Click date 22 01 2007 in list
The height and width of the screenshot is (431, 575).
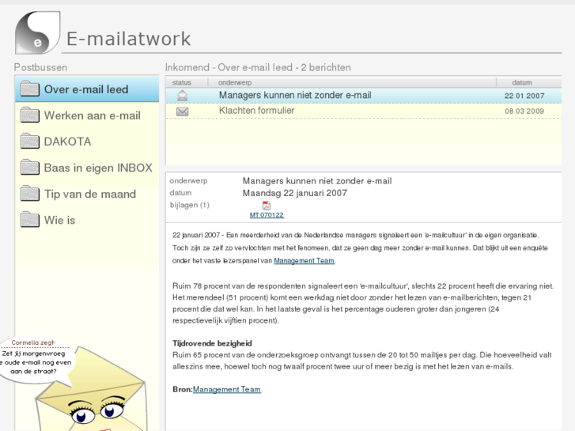coord(524,96)
